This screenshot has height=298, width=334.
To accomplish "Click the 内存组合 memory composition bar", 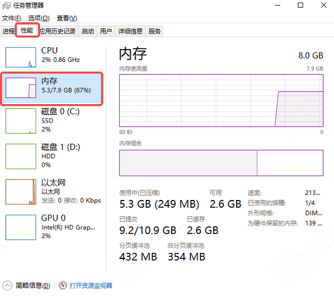I will tap(221, 164).
